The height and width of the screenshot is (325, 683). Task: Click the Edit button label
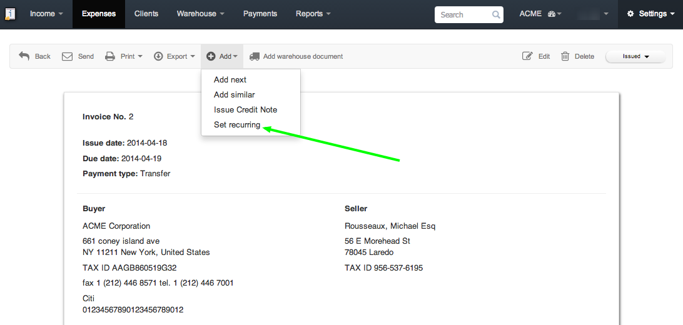pyautogui.click(x=544, y=56)
